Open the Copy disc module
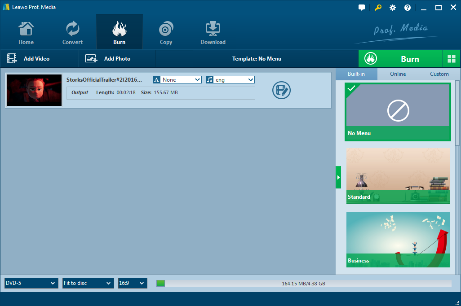461x306 pixels. point(166,32)
